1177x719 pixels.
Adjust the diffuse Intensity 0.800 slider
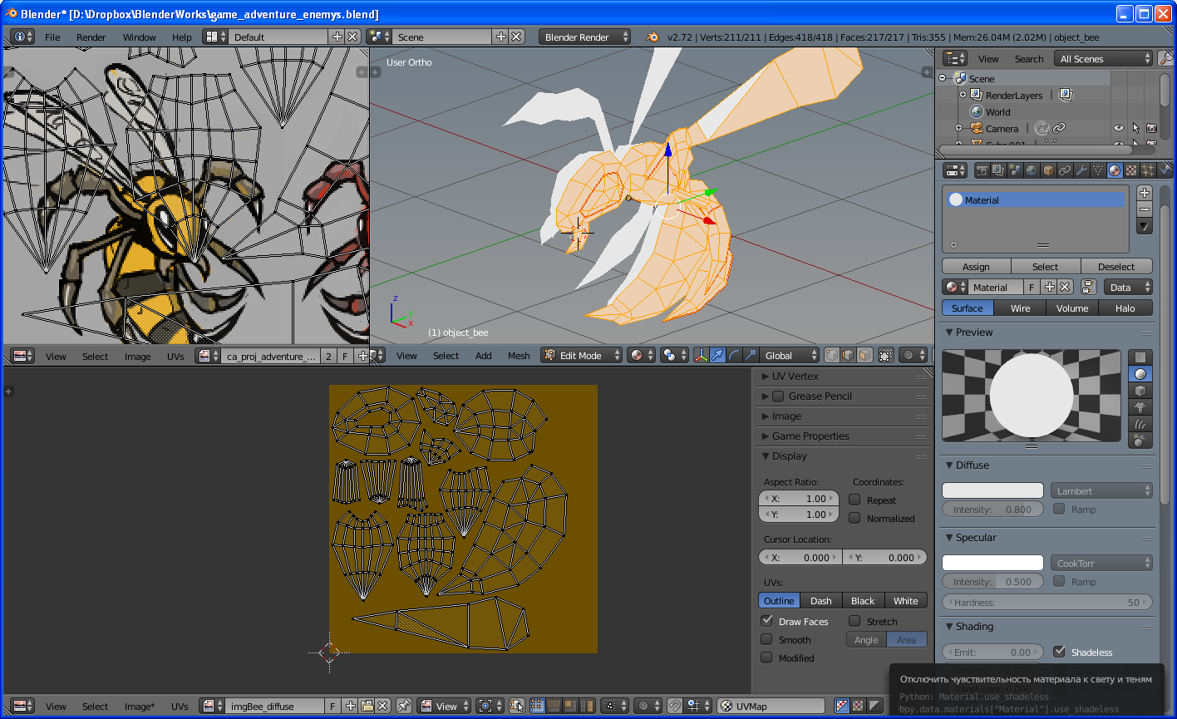992,509
